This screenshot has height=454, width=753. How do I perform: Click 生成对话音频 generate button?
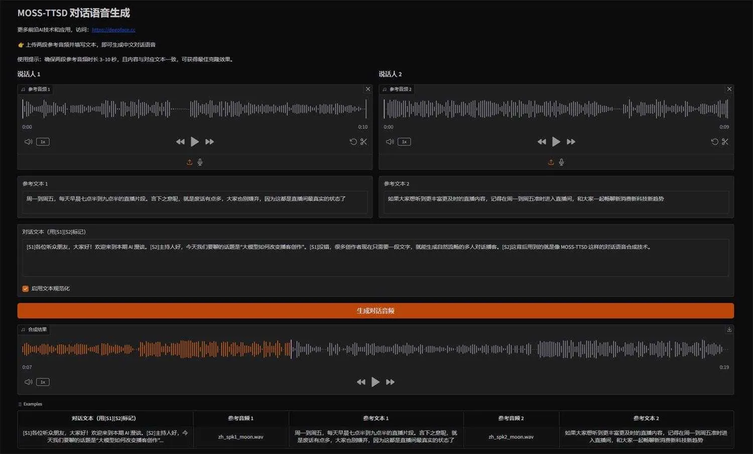(x=375, y=311)
